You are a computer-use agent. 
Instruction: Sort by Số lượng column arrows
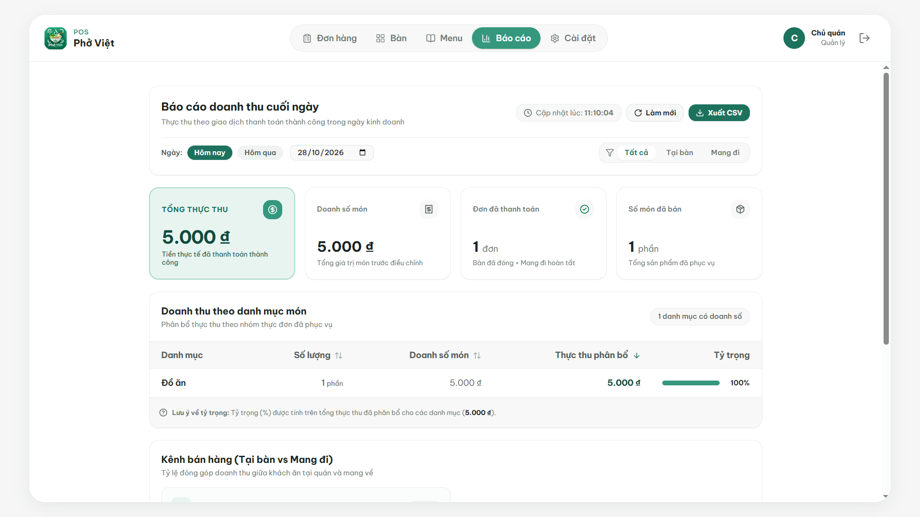[339, 356]
